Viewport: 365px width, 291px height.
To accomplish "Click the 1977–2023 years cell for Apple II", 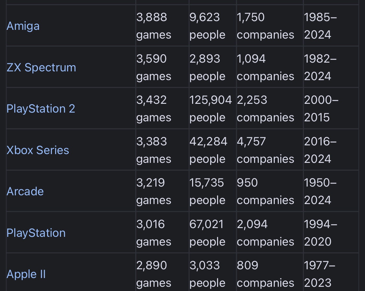I will point(331,272).
